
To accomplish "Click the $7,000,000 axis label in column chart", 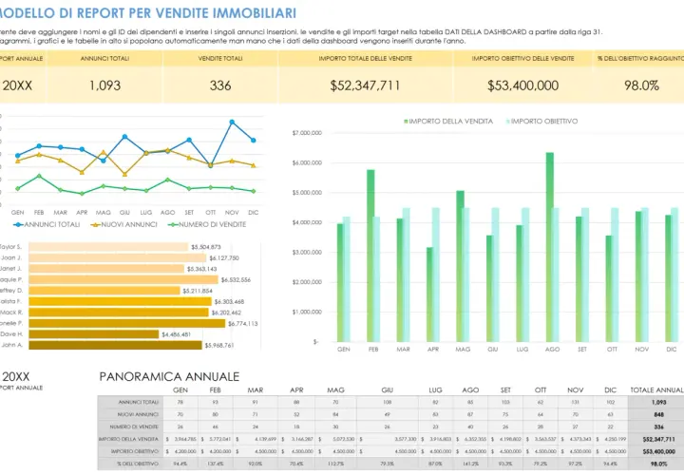I will [x=307, y=133].
